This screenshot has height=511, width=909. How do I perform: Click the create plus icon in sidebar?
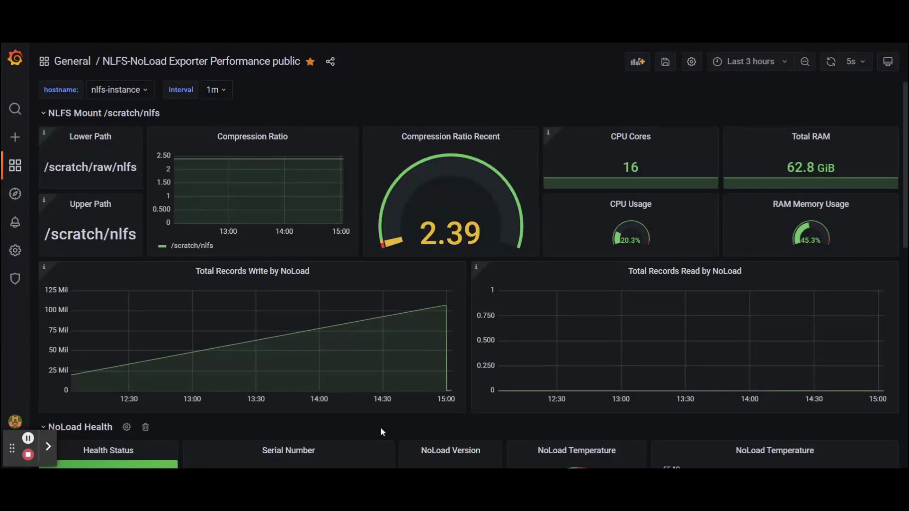tap(15, 137)
